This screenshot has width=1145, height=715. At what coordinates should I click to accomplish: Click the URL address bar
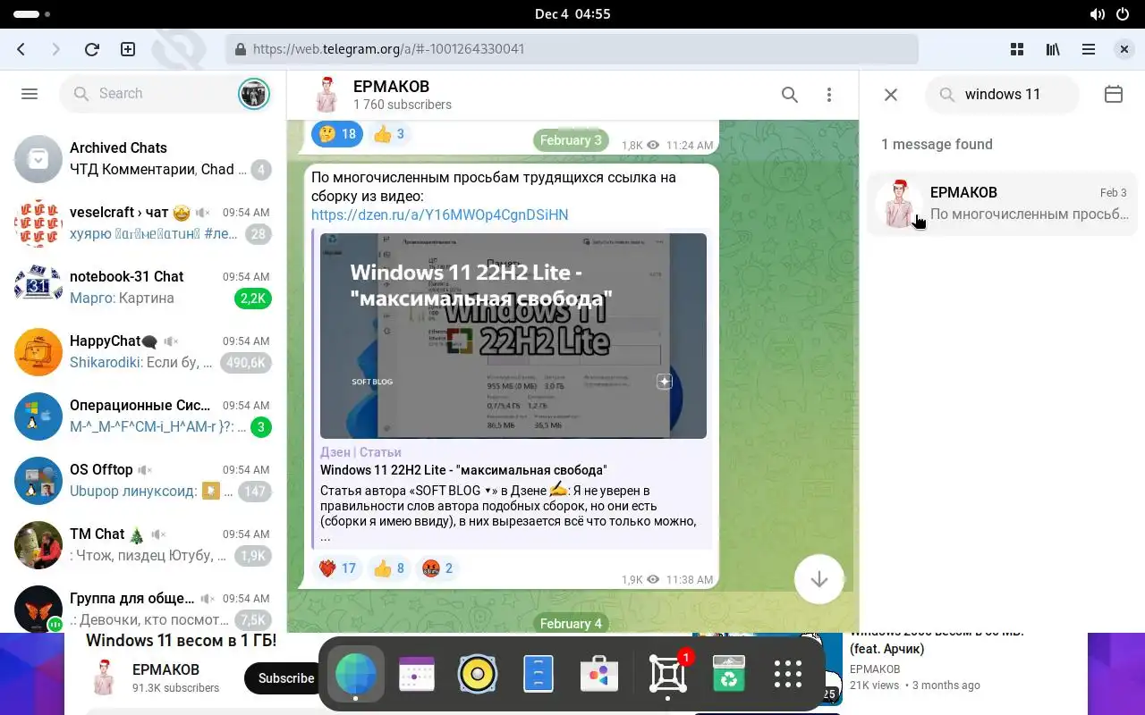pyautogui.click(x=572, y=49)
